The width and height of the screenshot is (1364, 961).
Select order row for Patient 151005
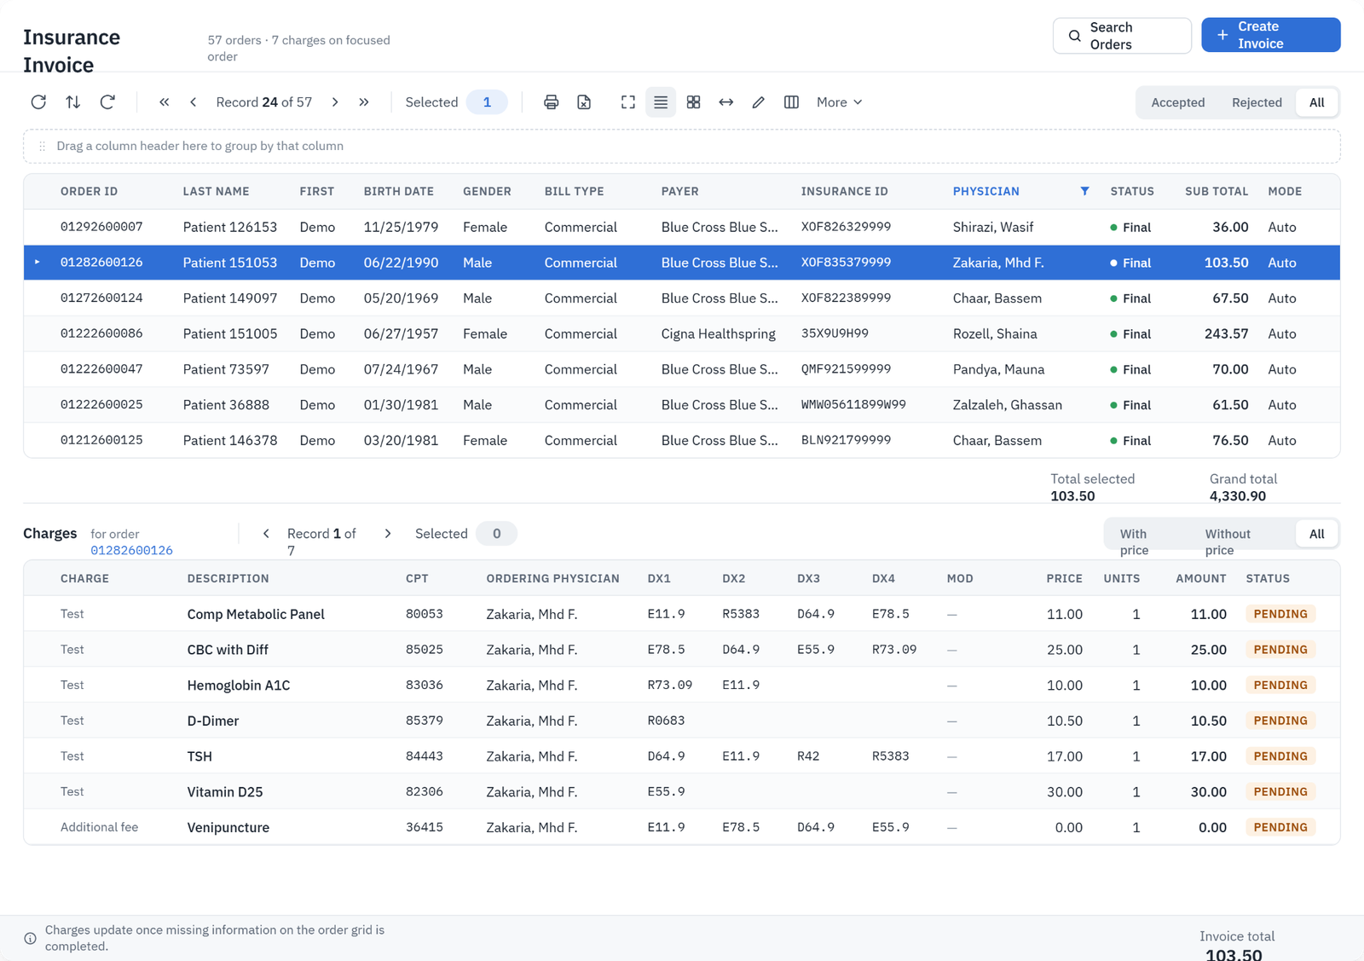coord(682,333)
